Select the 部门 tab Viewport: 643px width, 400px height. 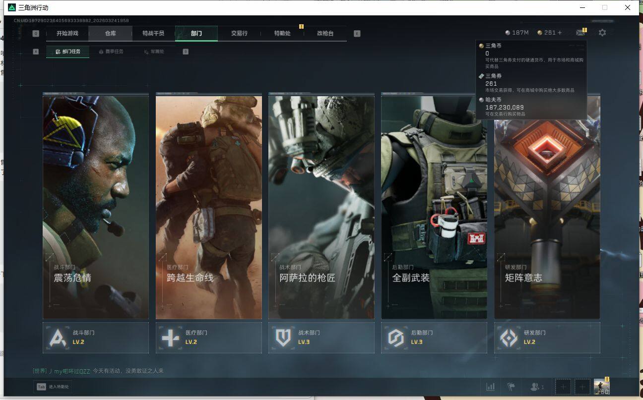click(x=196, y=33)
